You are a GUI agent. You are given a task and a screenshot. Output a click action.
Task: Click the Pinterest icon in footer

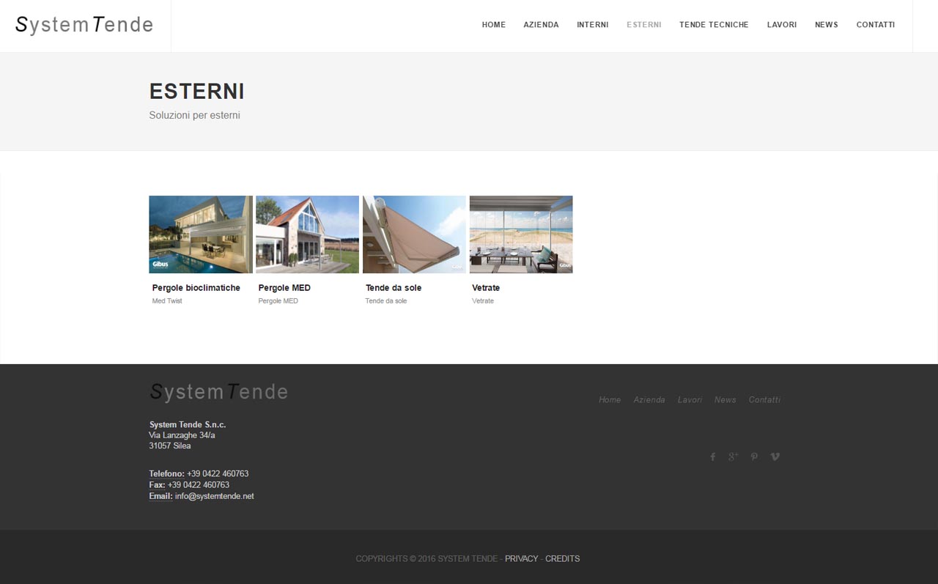[x=754, y=457]
